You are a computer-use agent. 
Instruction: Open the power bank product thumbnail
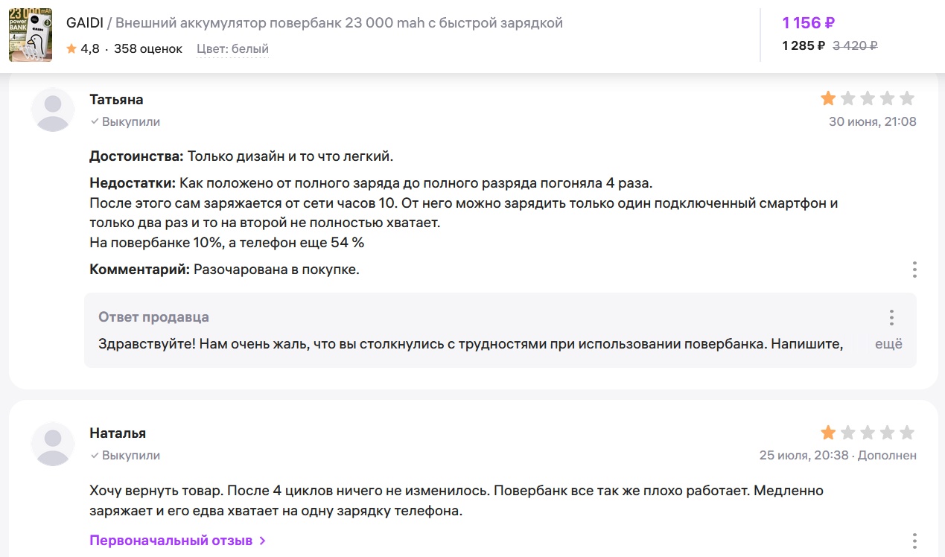(31, 35)
